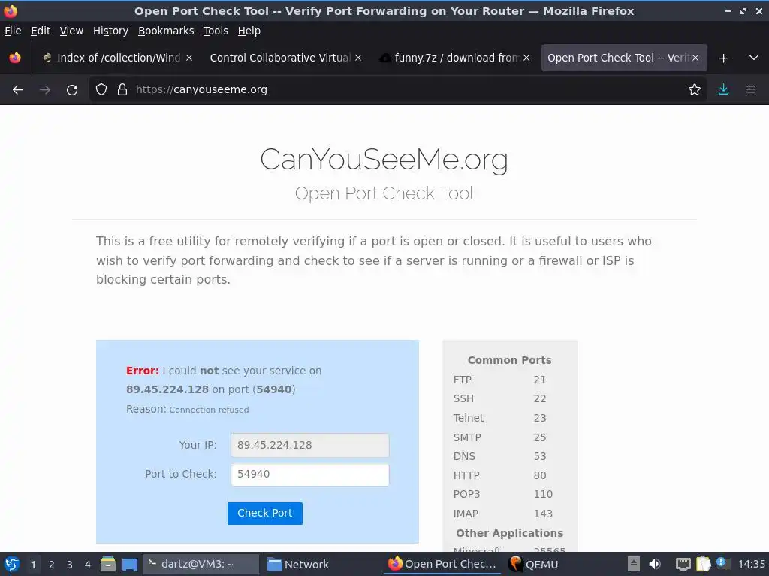Click the Port to Check field
The image size is (769, 576).
point(310,475)
